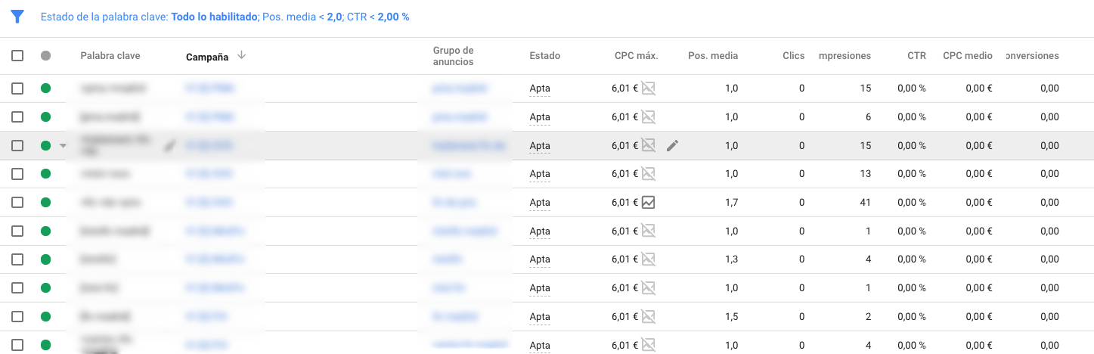1094x354 pixels.
Task: Sort by Grupo de anuncios column header
Action: coord(454,56)
